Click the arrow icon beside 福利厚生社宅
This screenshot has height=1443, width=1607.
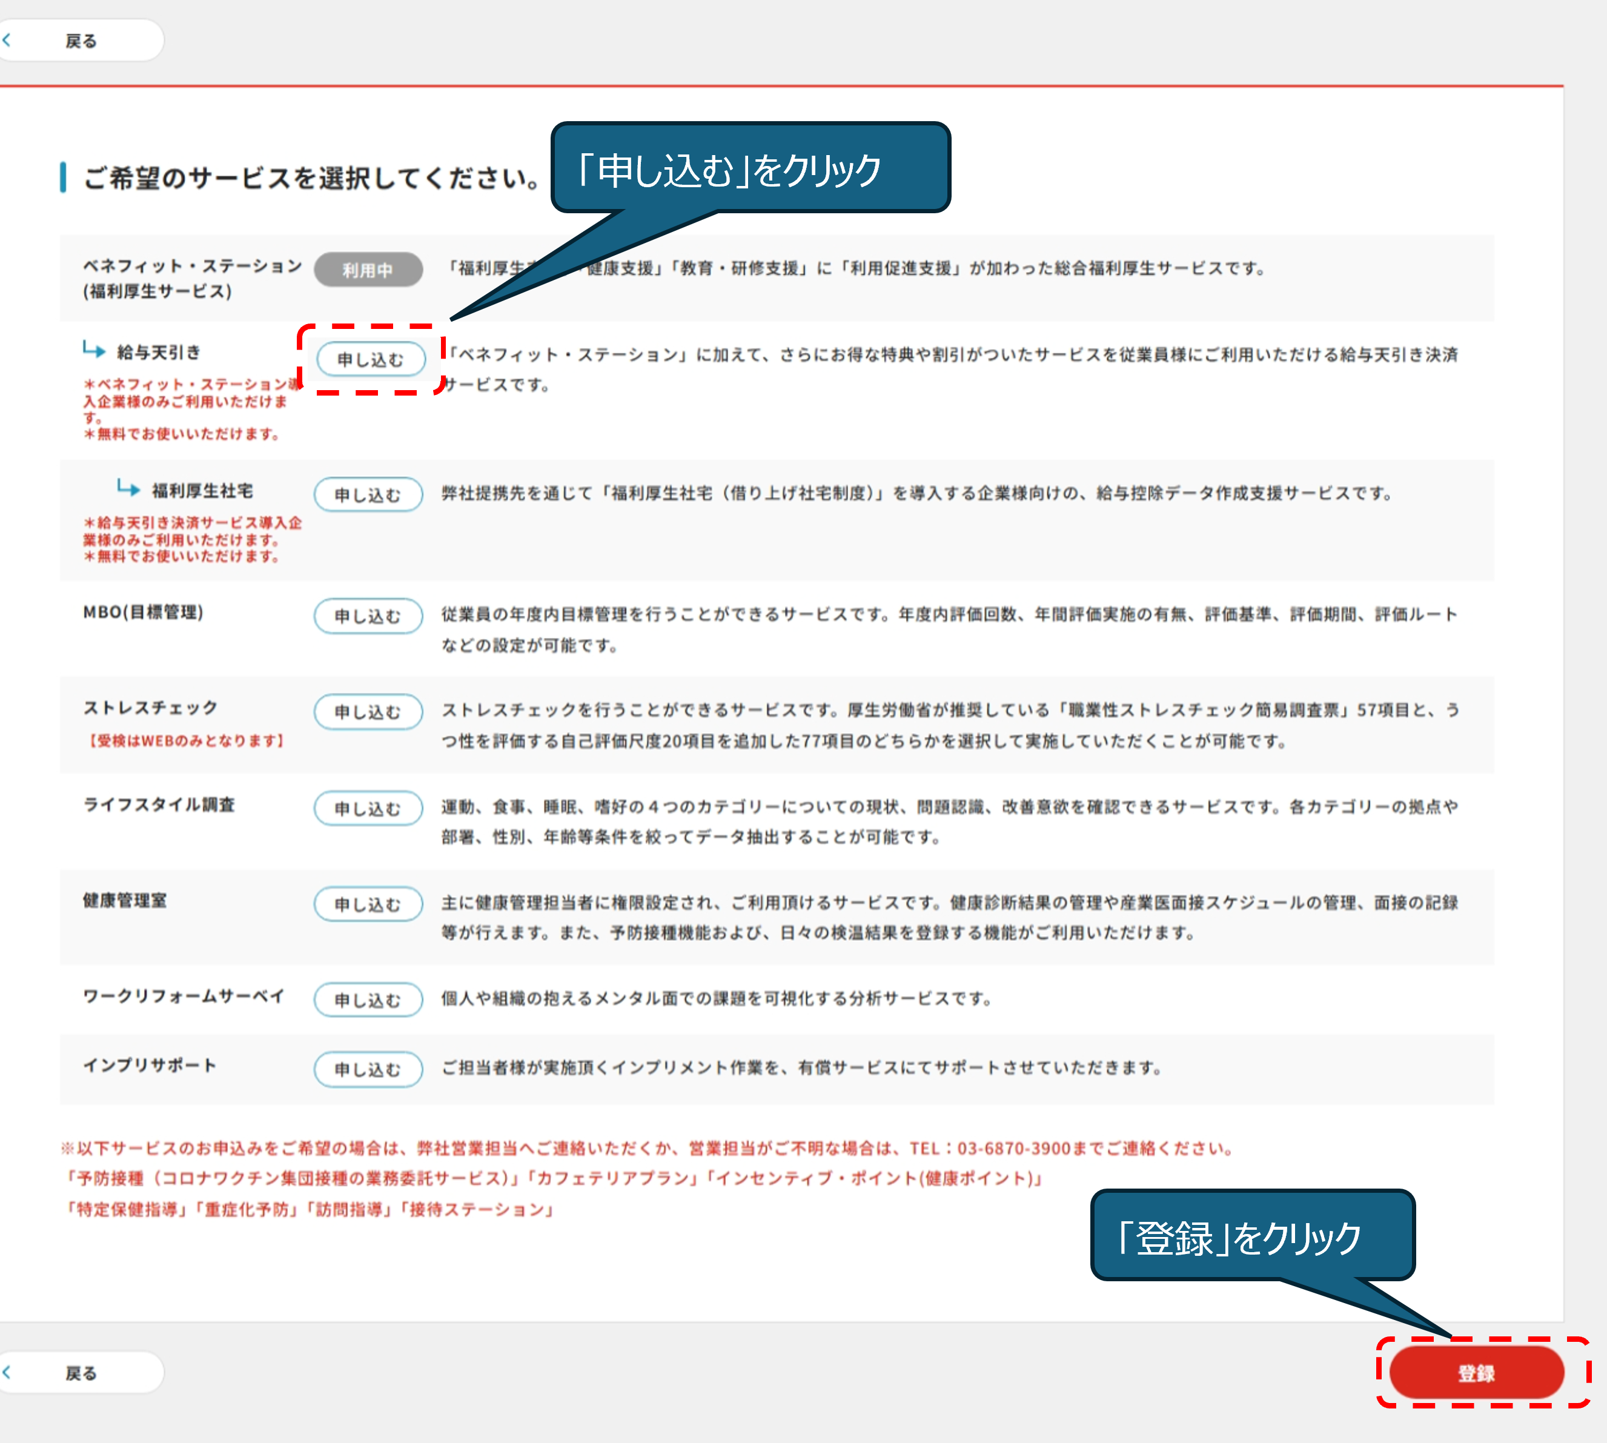[128, 488]
